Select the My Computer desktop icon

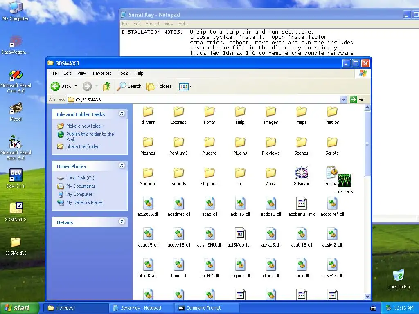(x=16, y=11)
